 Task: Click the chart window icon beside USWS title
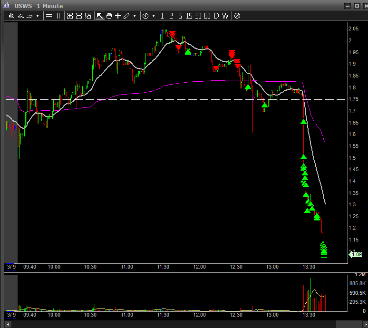pyautogui.click(x=6, y=5)
